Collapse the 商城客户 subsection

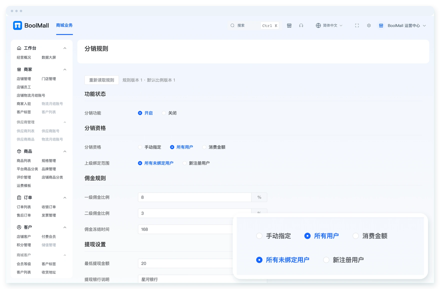[65, 255]
